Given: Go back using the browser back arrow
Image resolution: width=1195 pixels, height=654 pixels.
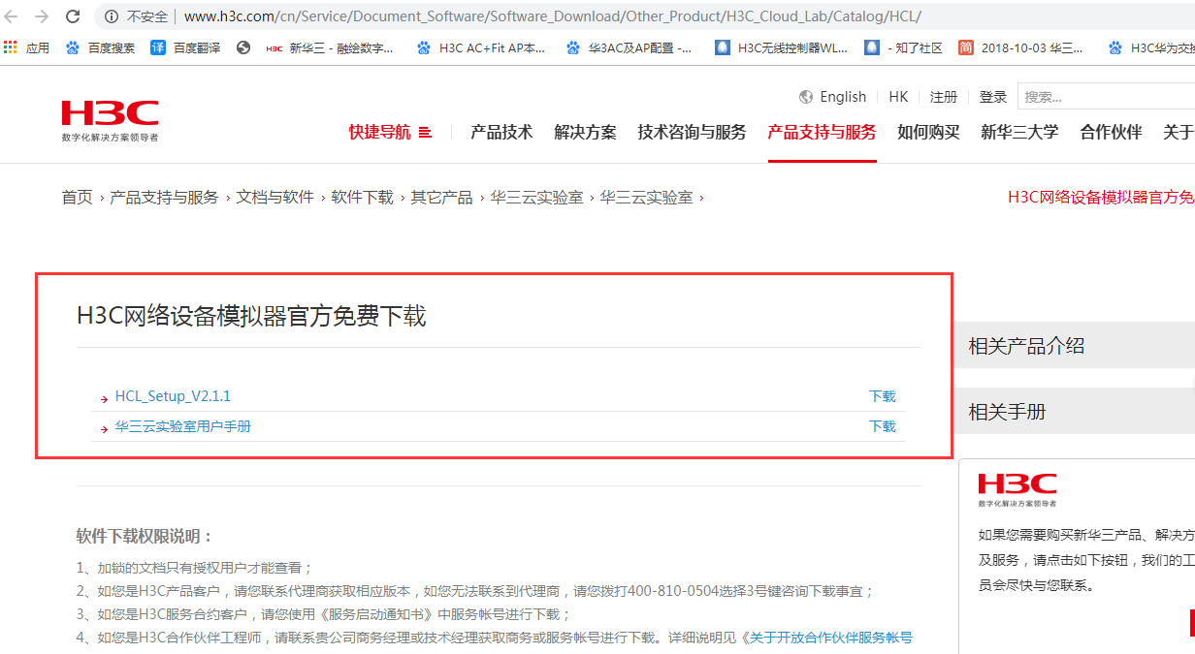Looking at the screenshot, I should click(x=13, y=16).
